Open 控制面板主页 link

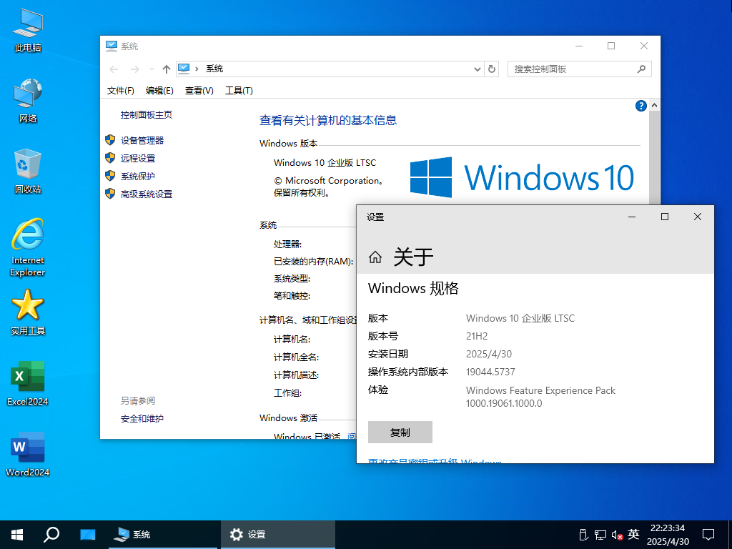point(146,115)
